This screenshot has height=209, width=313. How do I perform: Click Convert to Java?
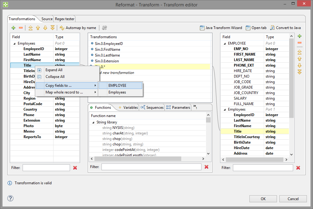pos(285,28)
